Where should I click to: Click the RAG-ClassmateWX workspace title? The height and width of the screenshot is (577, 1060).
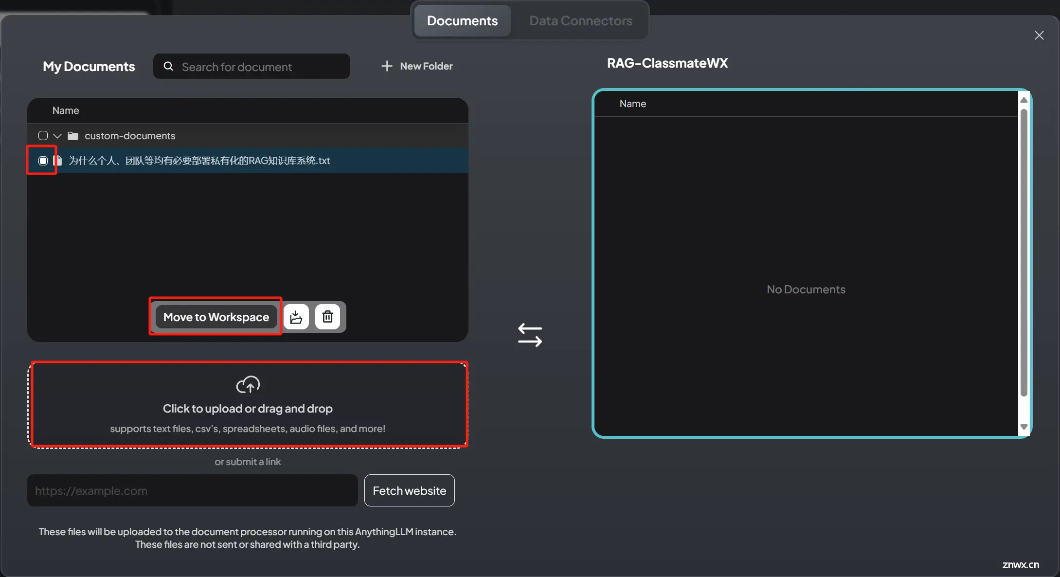pos(667,63)
